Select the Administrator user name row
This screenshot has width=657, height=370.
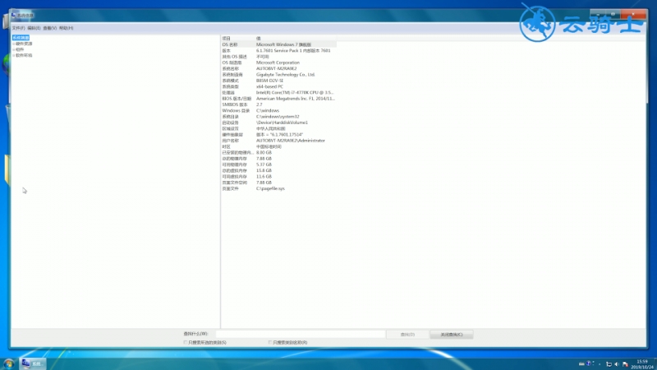(278, 141)
